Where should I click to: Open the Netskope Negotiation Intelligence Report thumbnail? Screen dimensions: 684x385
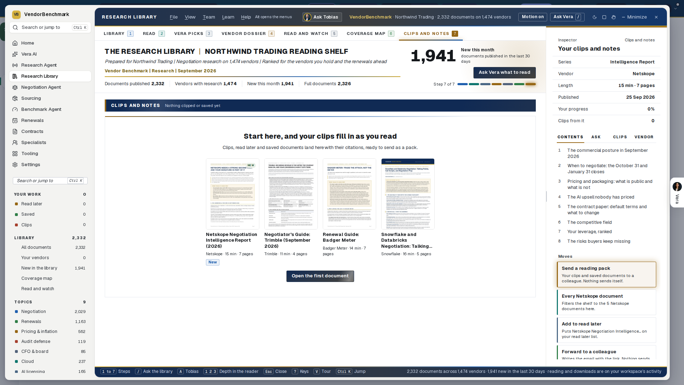[x=233, y=194]
